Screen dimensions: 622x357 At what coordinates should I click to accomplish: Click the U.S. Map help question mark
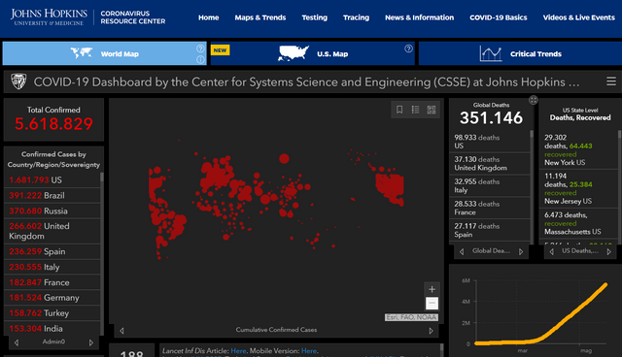tap(408, 49)
